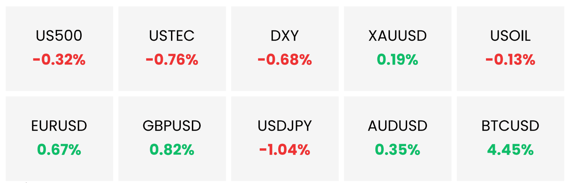Open the AUDUSD tile
Viewport: 571px width, 183px height.
click(398, 139)
